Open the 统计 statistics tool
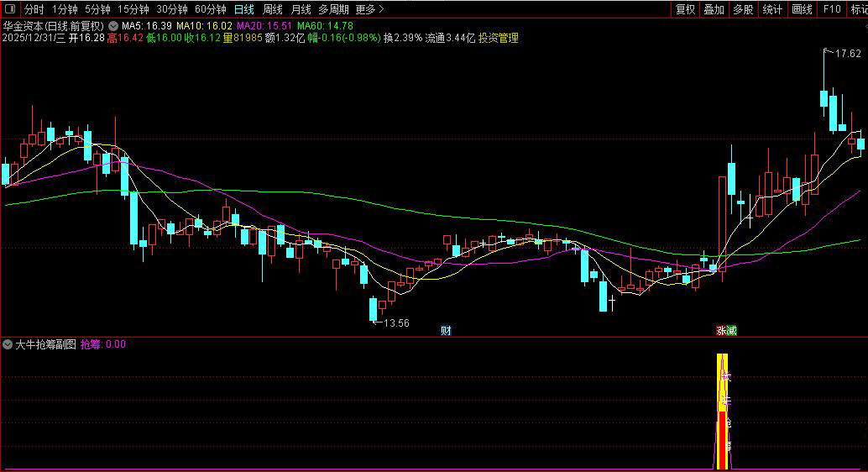The height and width of the screenshot is (472, 868). tap(772, 10)
